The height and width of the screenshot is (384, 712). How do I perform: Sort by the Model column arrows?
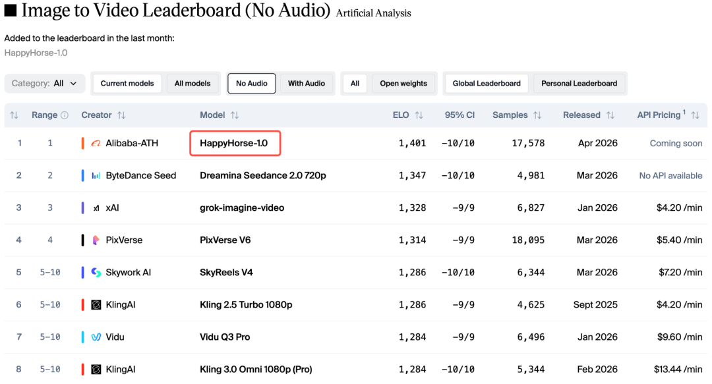coord(235,115)
